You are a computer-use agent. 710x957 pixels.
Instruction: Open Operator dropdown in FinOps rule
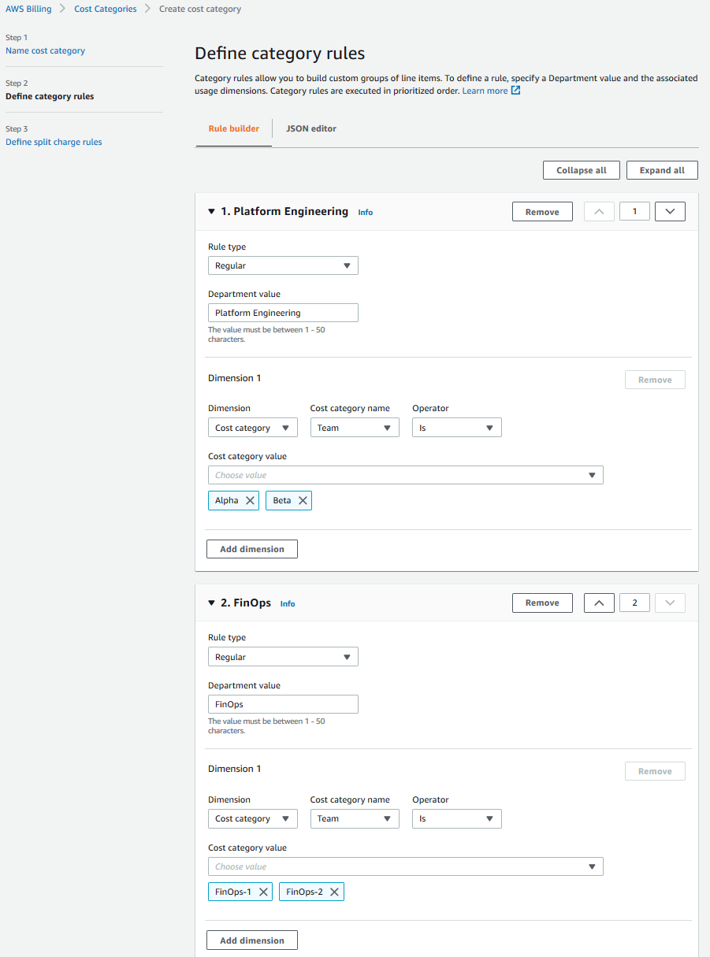(456, 819)
